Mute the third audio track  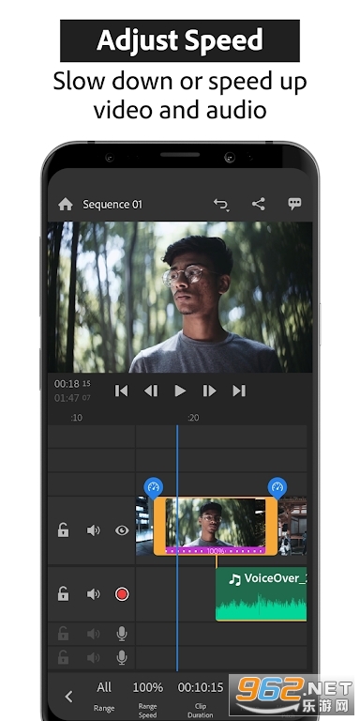[x=93, y=634]
